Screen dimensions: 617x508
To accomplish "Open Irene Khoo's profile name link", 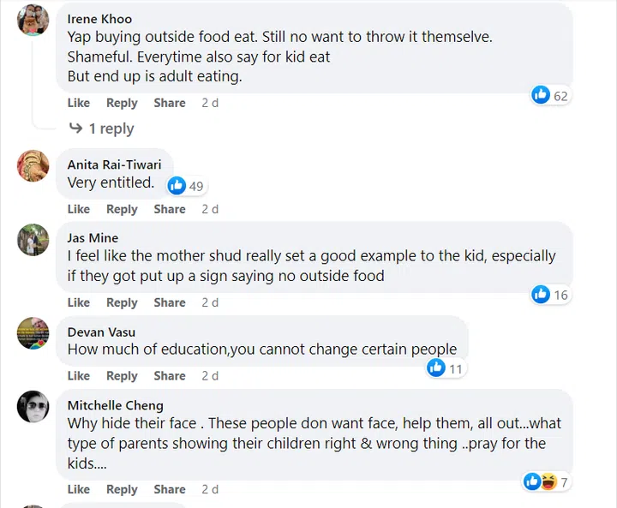I will point(99,19).
